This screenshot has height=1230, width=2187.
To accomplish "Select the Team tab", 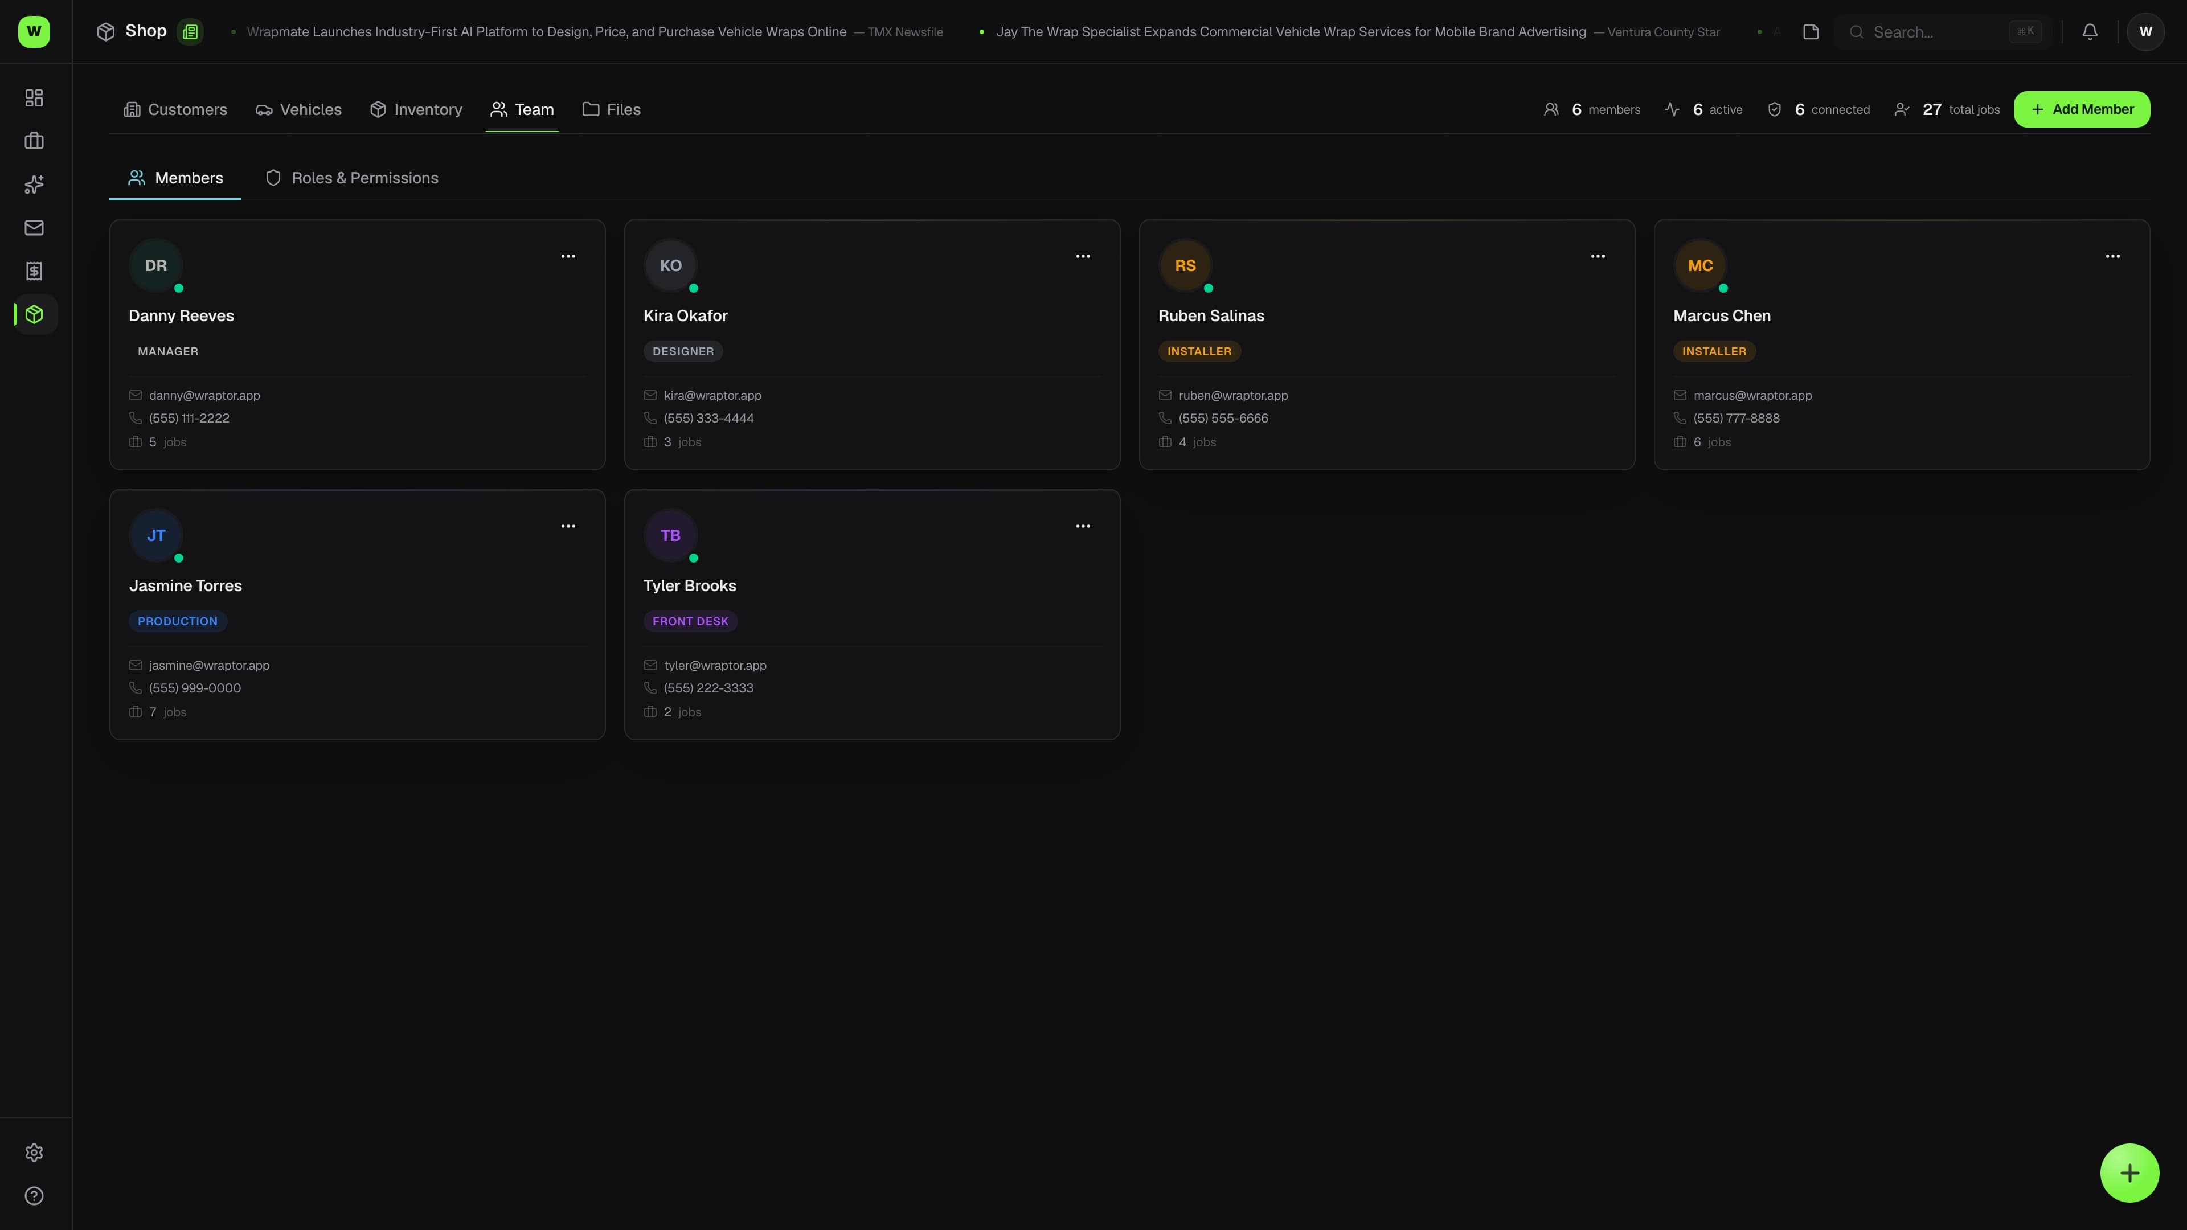I will [x=522, y=109].
